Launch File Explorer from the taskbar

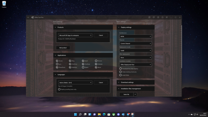99,114
